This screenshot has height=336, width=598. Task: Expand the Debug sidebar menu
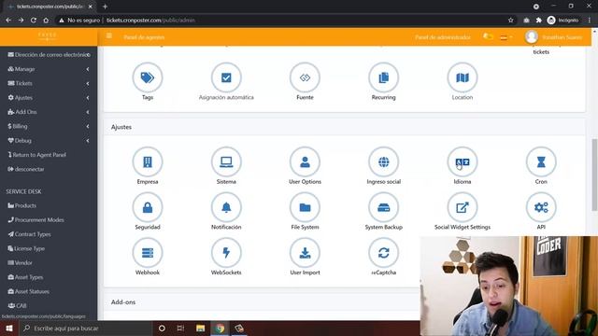49,141
